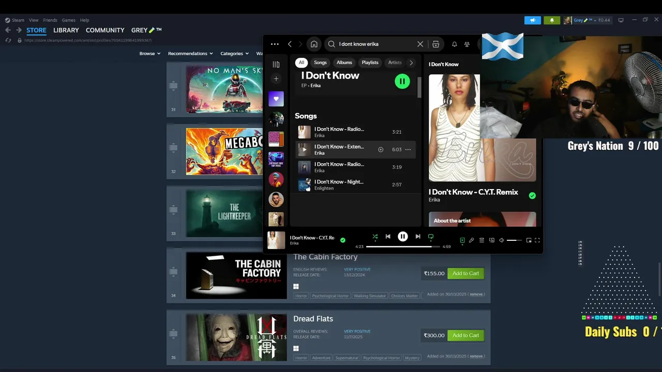Add Dread Flats to cart
Screen dimensions: 662x372
point(465,335)
